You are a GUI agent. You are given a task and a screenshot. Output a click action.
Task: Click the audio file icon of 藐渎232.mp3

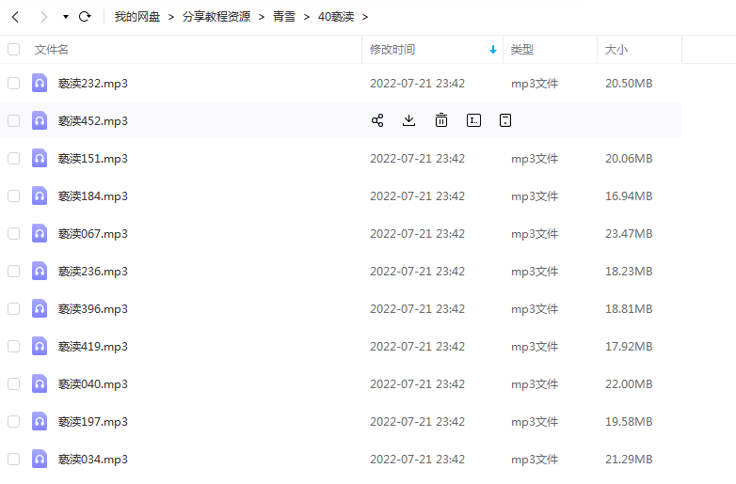pyautogui.click(x=40, y=83)
